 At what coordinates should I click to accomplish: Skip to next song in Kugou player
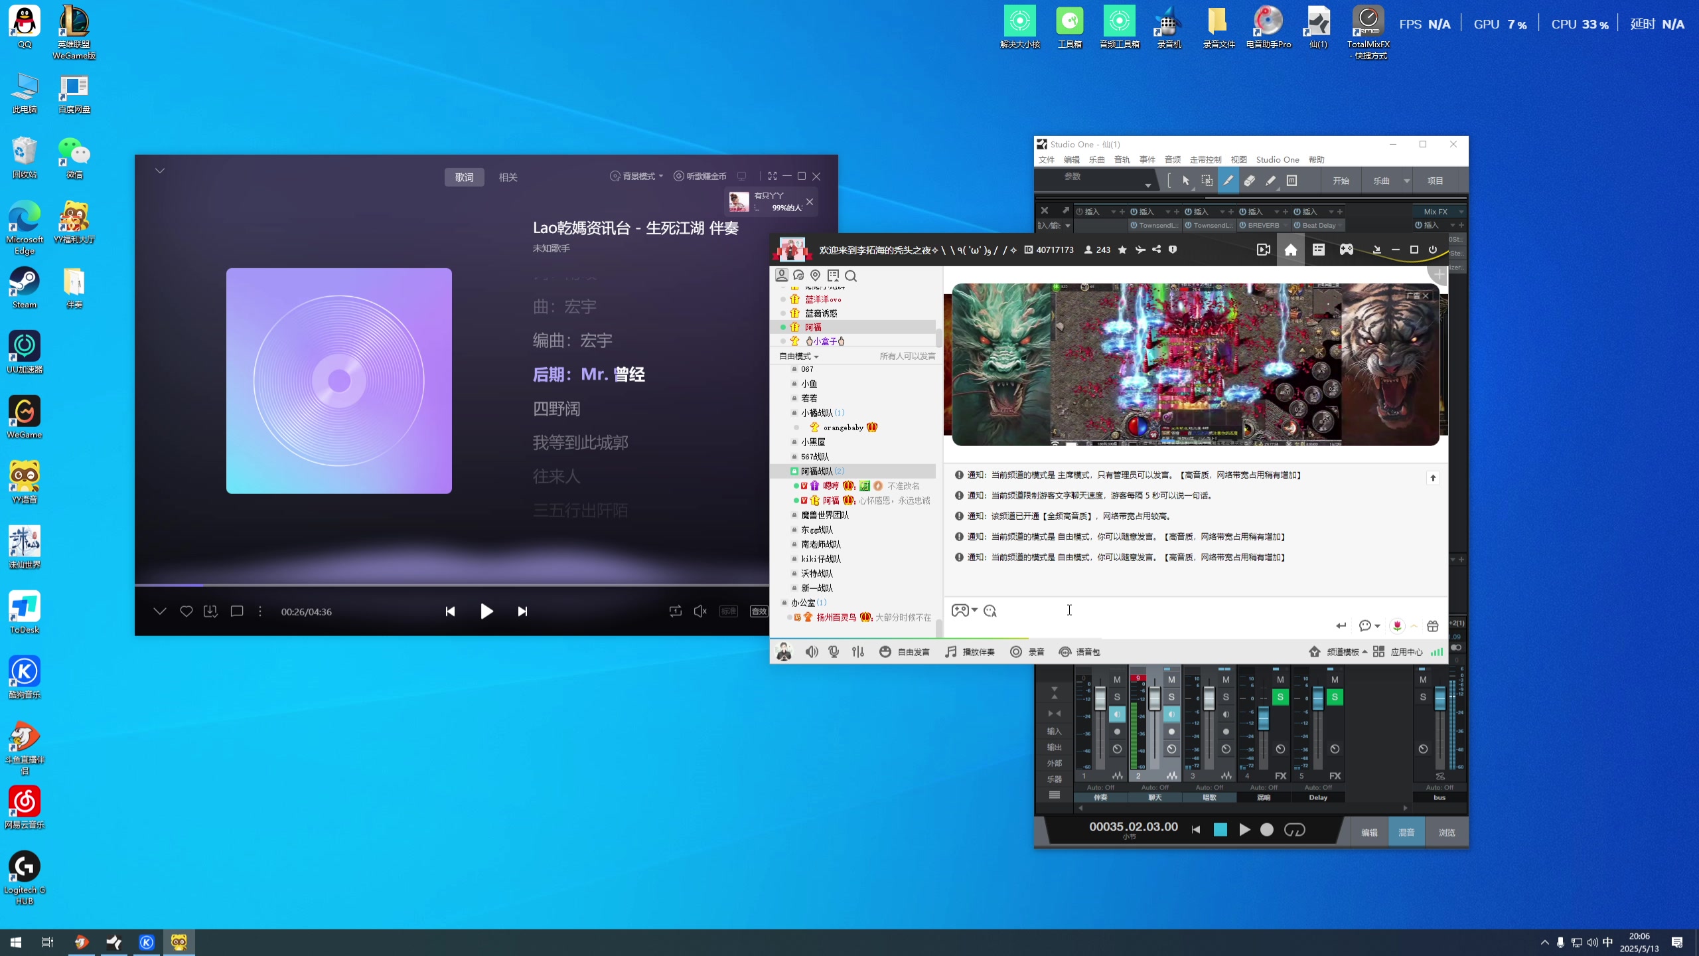522,611
